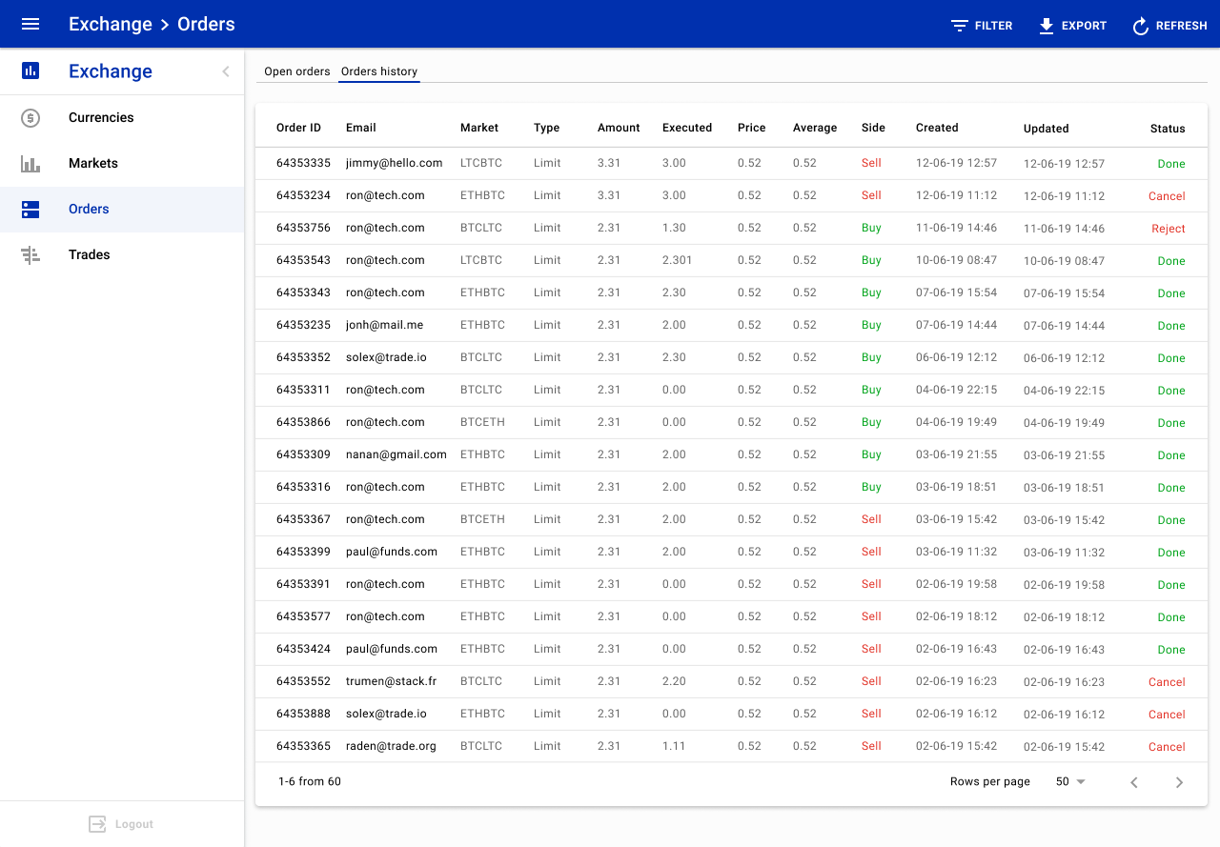1220x847 pixels.
Task: Click order ID 64353335
Action: (x=303, y=163)
